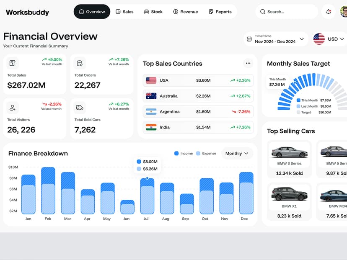Screen dimensions: 347x260
Task: Select the India country row
Action: coord(198,127)
